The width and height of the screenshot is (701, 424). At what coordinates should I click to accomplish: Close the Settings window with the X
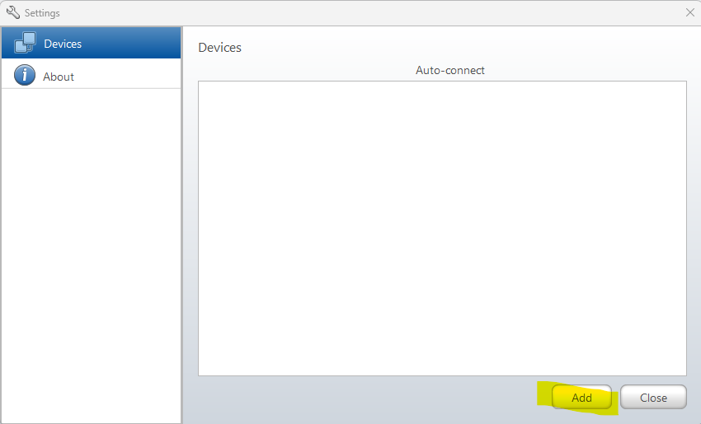690,12
